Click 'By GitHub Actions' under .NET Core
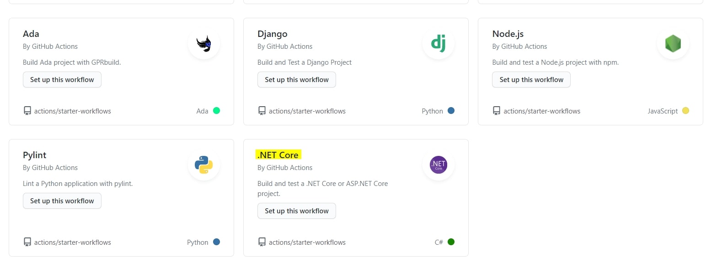Image resolution: width=722 pixels, height=268 pixels. (285, 168)
